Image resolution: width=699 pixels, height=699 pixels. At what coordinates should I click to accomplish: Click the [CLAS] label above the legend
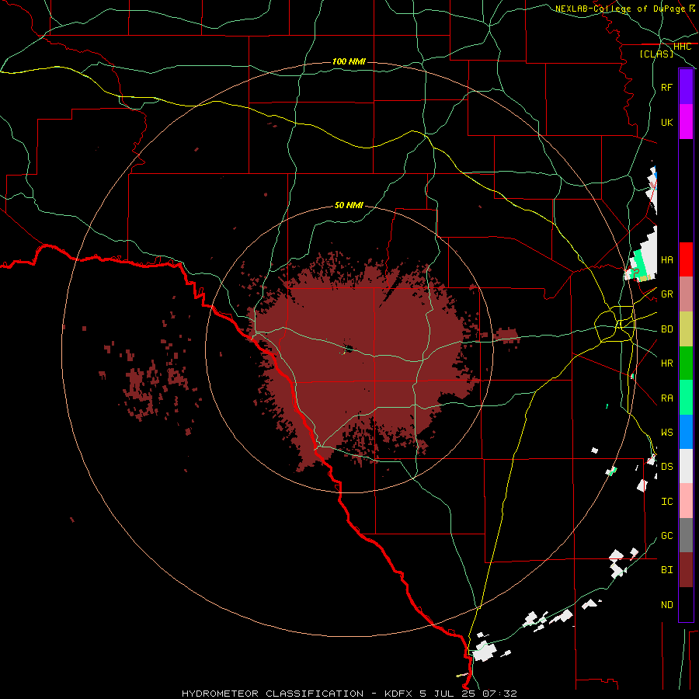click(656, 54)
